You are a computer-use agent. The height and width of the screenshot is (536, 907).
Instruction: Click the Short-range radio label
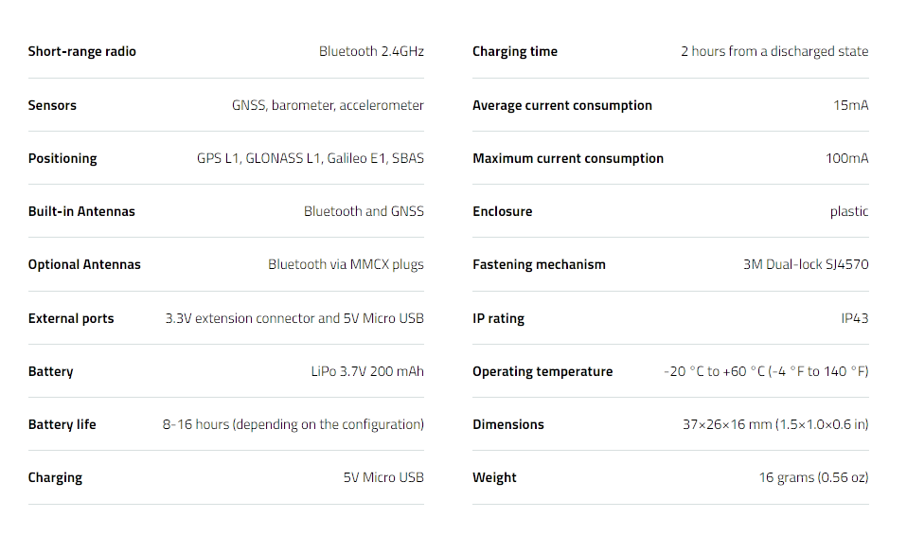coord(82,52)
